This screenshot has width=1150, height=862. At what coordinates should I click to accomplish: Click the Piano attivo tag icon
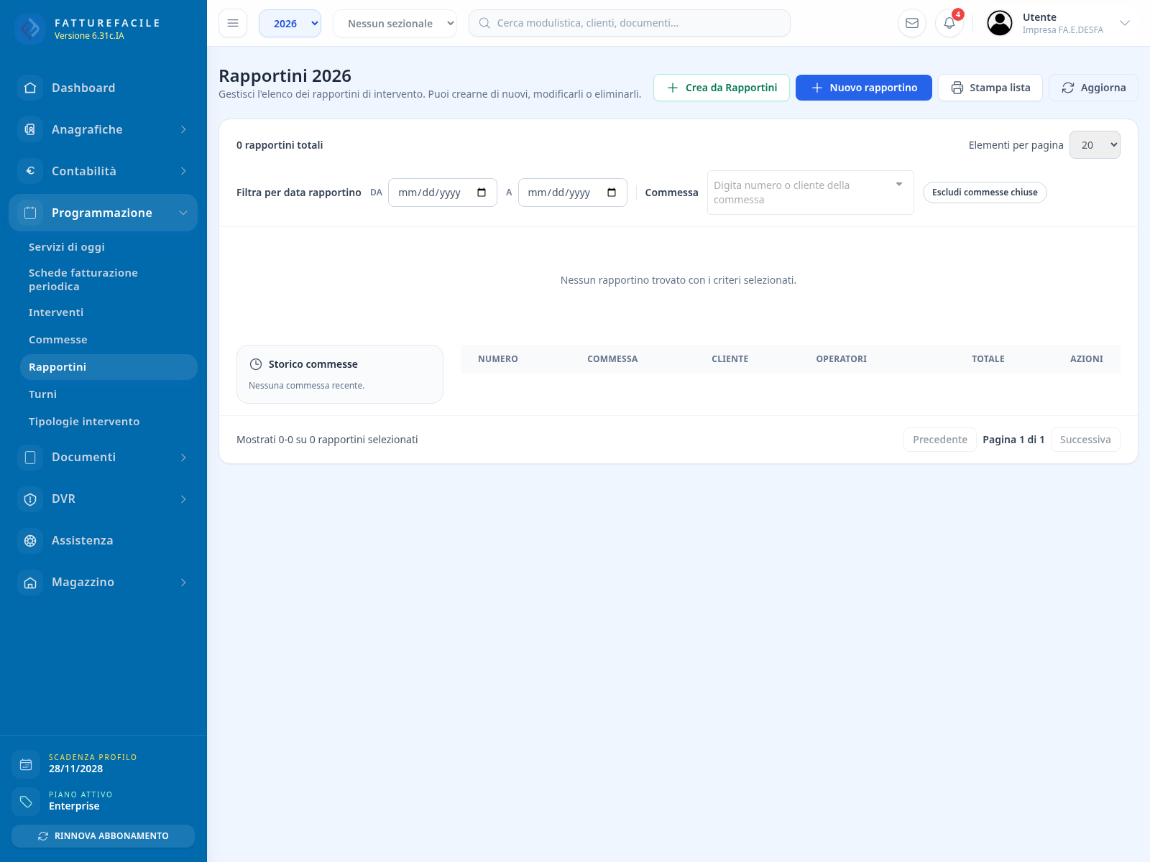26,802
